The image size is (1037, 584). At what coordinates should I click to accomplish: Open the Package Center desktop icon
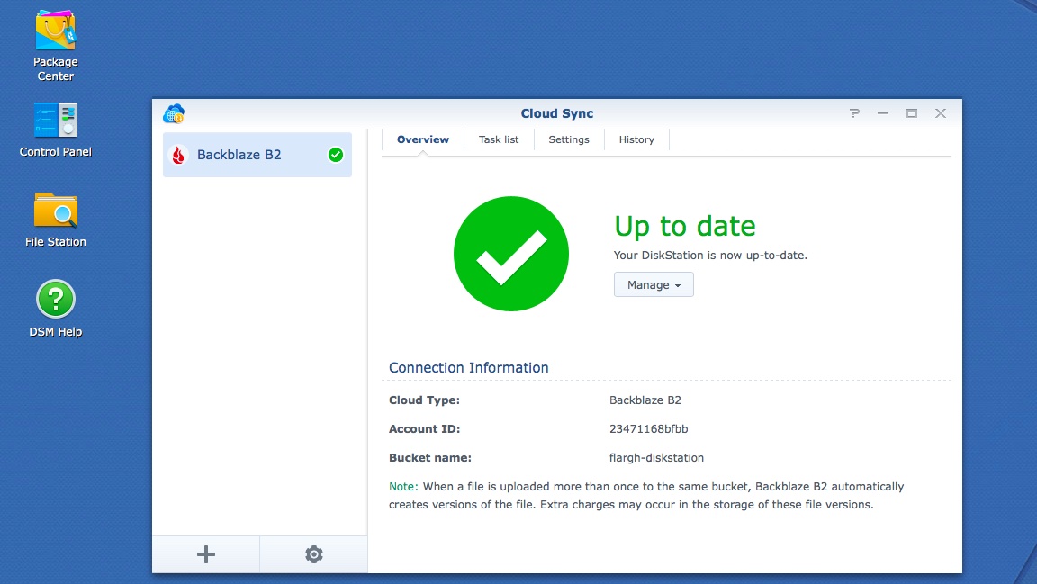[x=56, y=31]
